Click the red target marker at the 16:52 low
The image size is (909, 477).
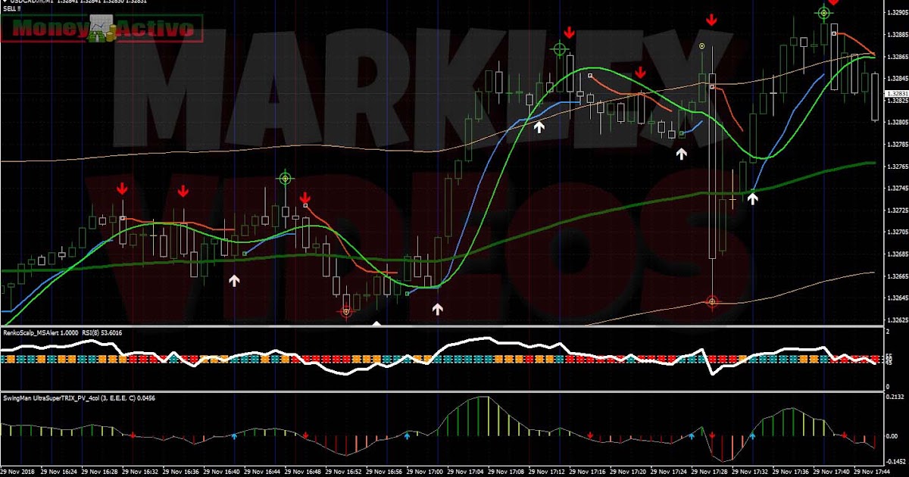[x=346, y=311]
